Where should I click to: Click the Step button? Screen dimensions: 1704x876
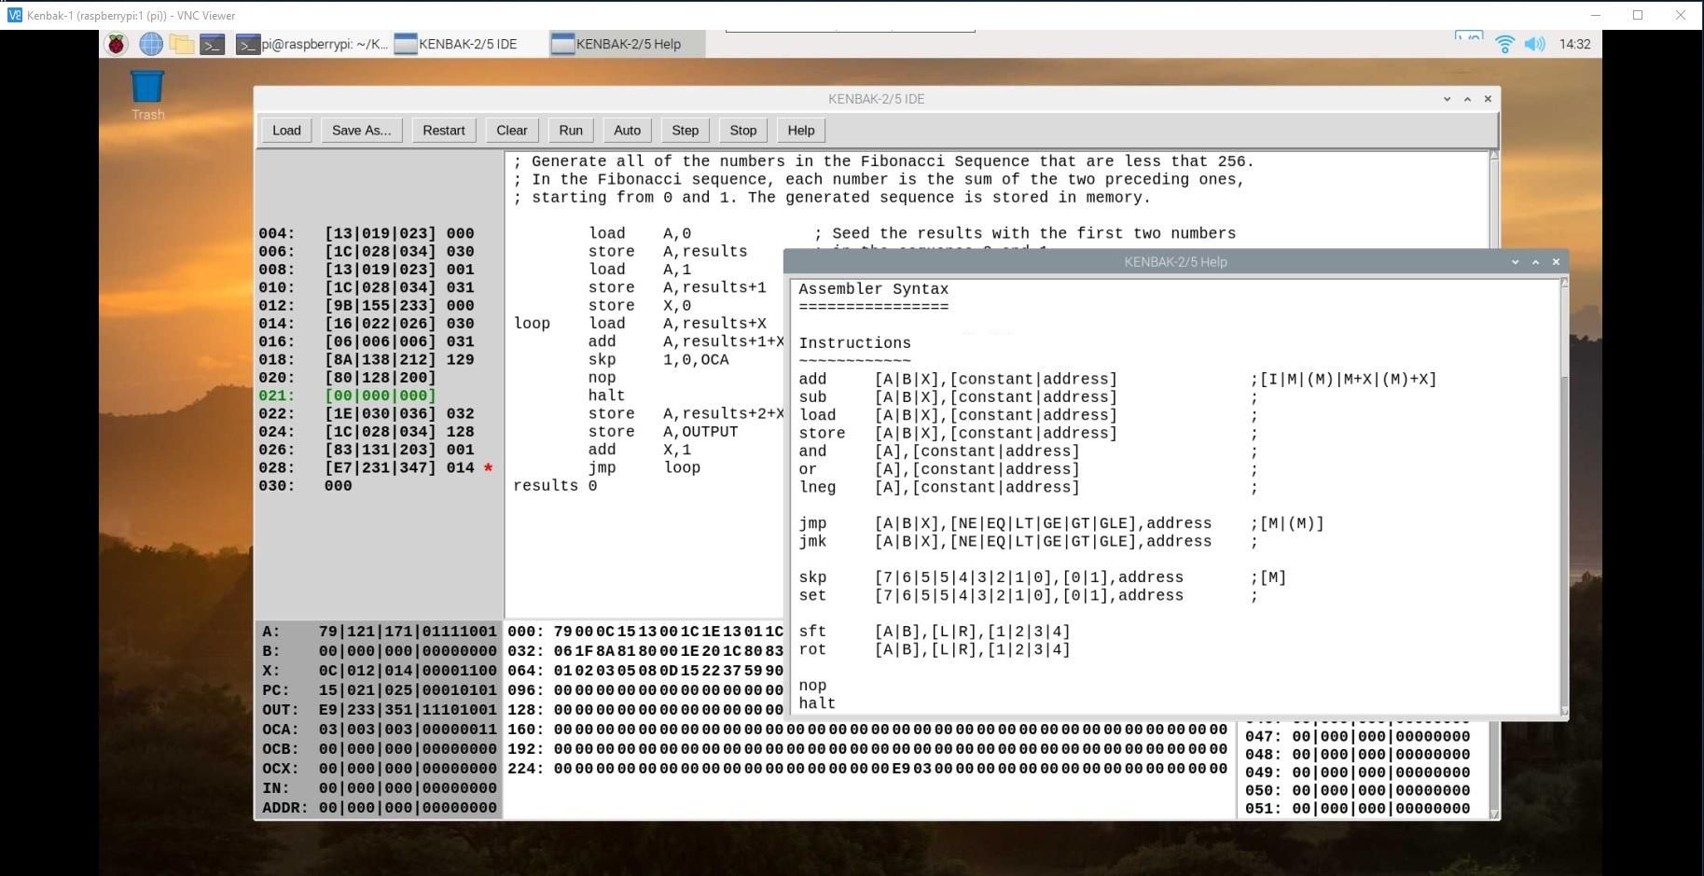[686, 131]
